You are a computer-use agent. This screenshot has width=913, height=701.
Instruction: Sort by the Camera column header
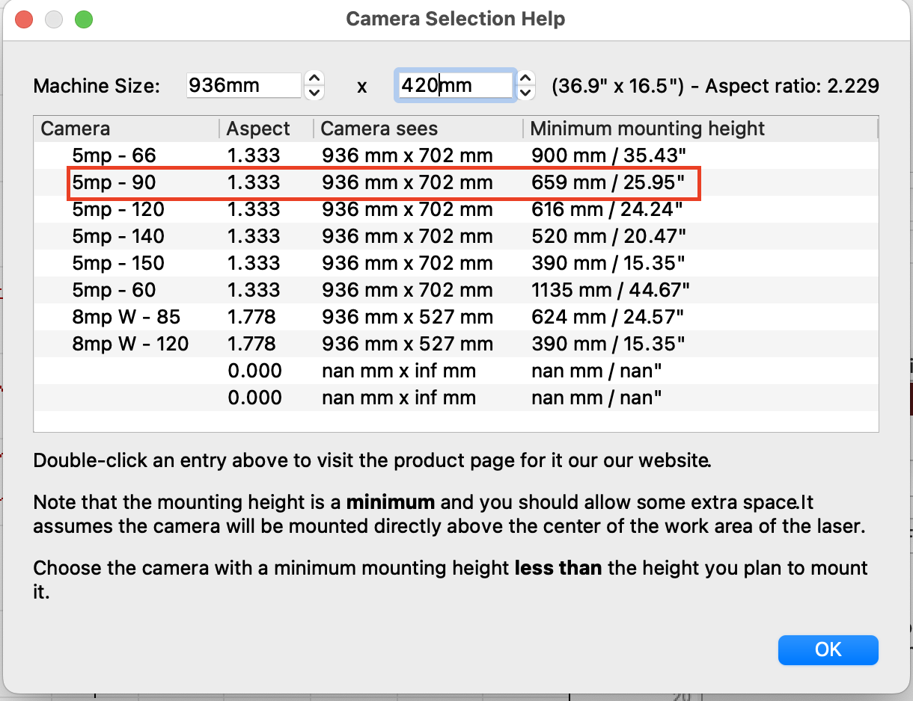click(x=126, y=129)
